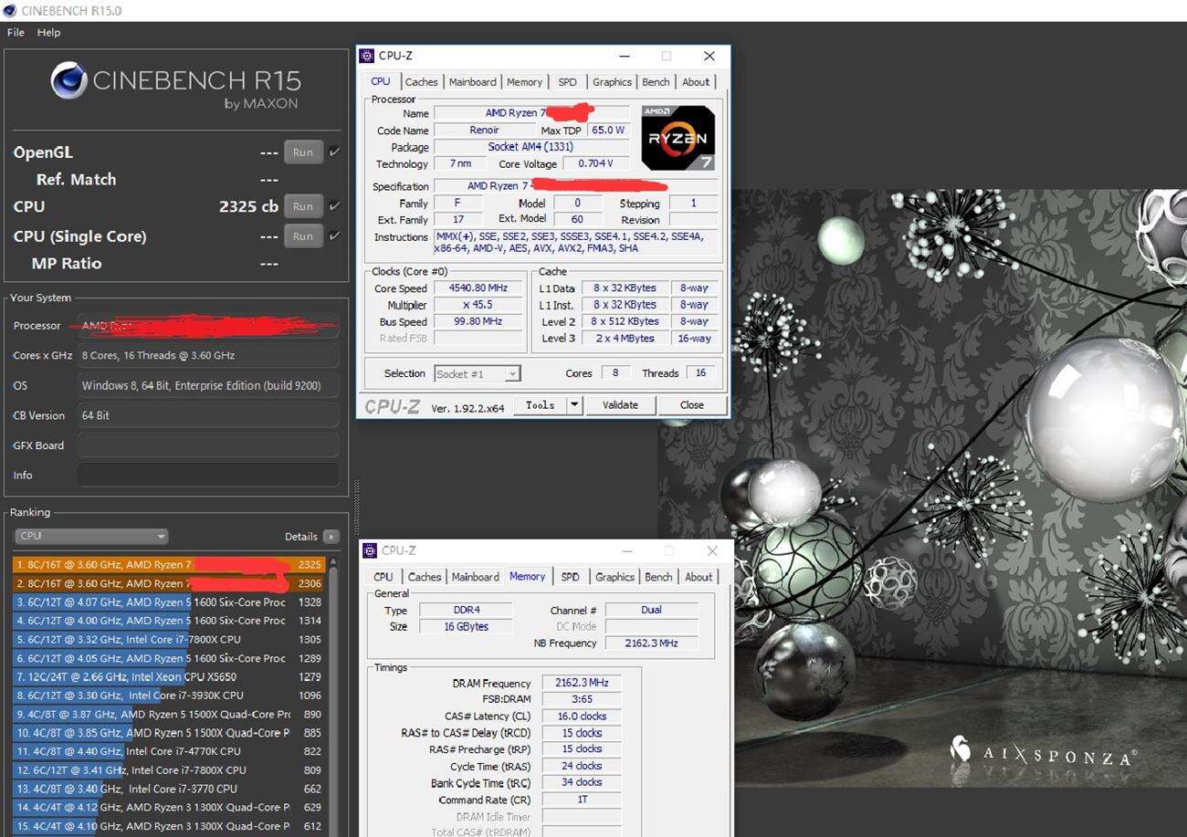This screenshot has height=837, width=1187.
Task: Run the OpenGL benchmark in Cinebench
Action: (302, 152)
